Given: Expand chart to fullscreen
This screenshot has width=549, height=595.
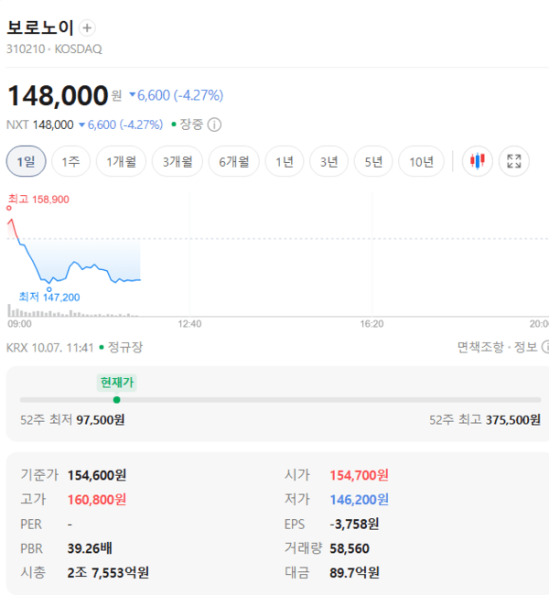Looking at the screenshot, I should point(514,161).
